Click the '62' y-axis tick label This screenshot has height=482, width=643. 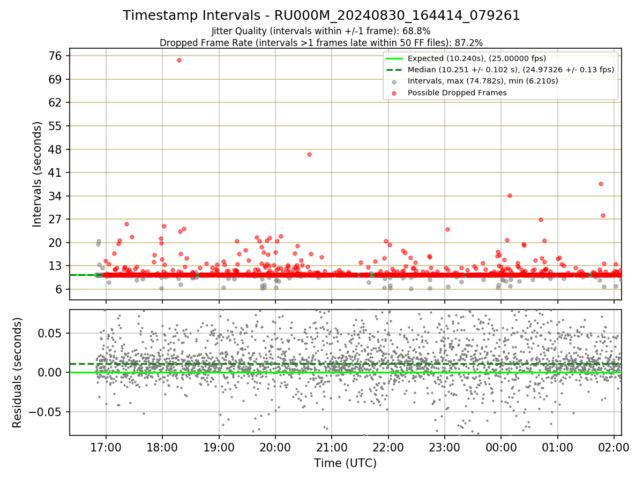pyautogui.click(x=56, y=102)
